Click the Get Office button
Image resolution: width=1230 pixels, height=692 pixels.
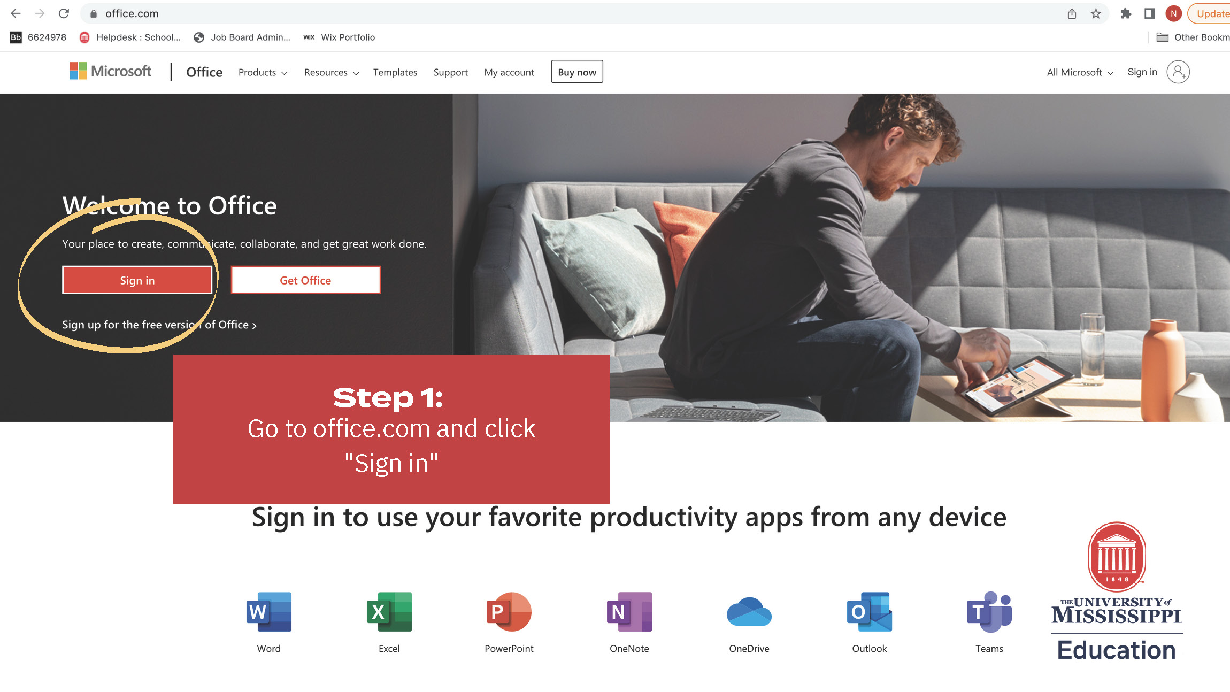[305, 280]
